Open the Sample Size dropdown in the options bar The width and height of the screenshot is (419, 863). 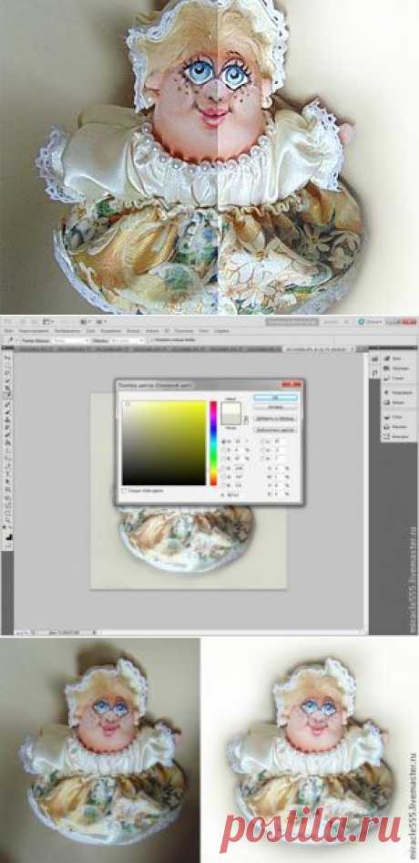[x=70, y=340]
